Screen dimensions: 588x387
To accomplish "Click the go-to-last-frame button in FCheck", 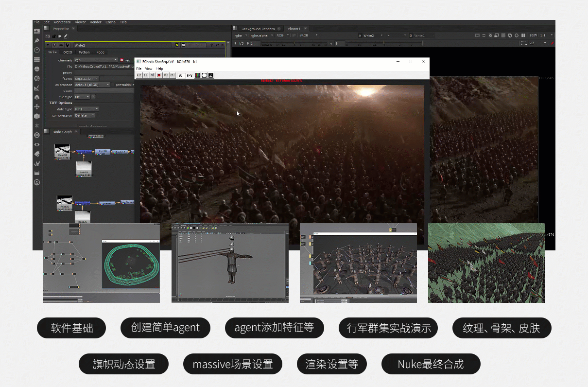I will point(173,75).
